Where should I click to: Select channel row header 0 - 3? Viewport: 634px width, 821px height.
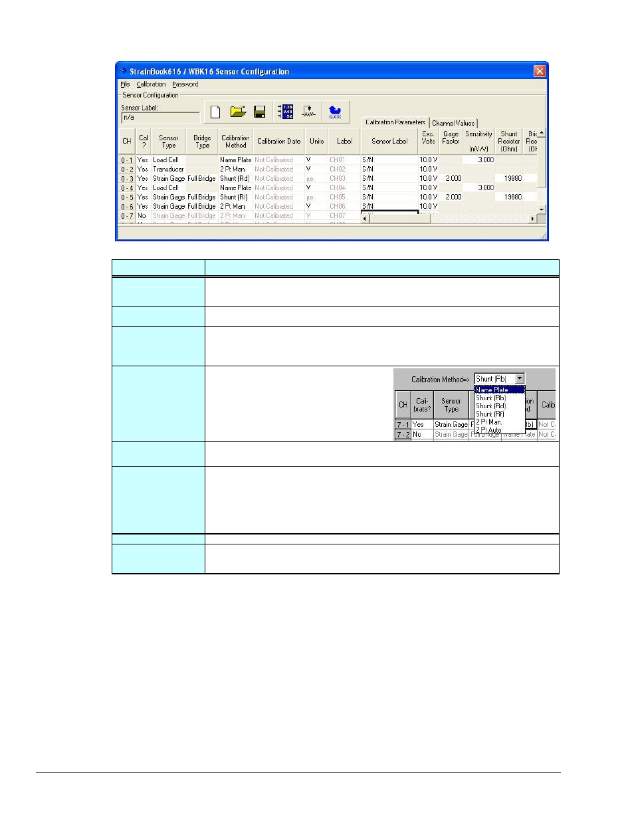click(x=127, y=179)
